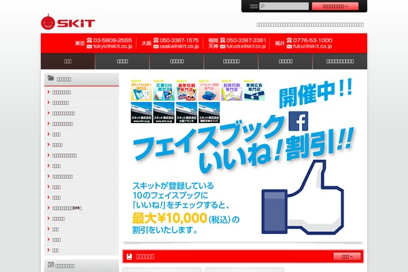Open the 封筒印刷専門店 thumbnail
This screenshot has height=272, width=408.
[232, 90]
